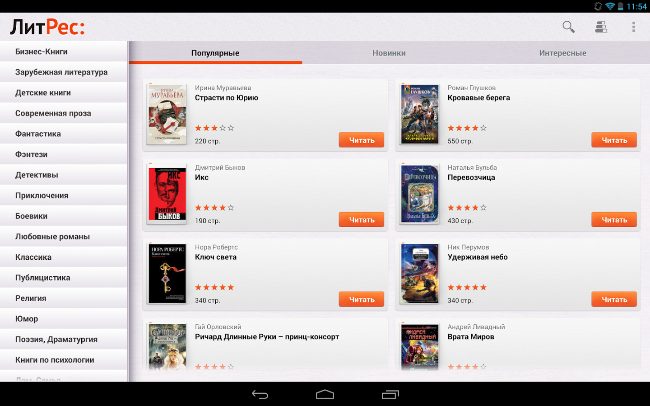
Task: Open the three-dot overflow menu
Action: click(634, 27)
